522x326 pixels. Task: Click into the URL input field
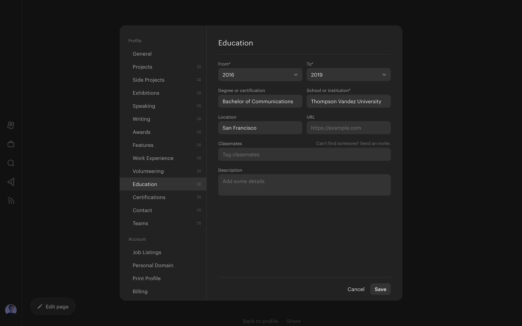point(348,128)
